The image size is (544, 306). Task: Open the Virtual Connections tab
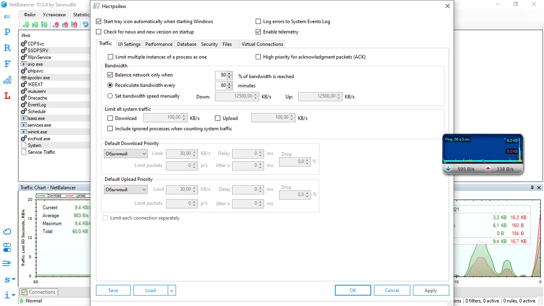(262, 44)
